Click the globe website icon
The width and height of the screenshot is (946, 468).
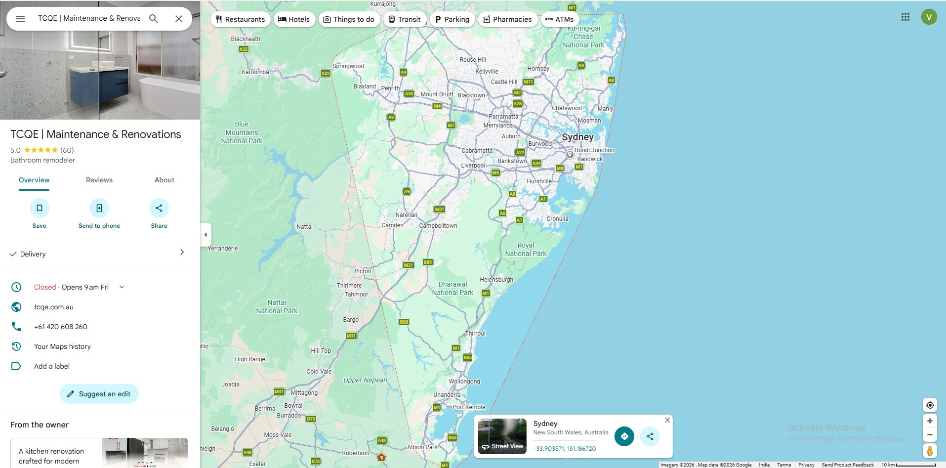(x=16, y=307)
